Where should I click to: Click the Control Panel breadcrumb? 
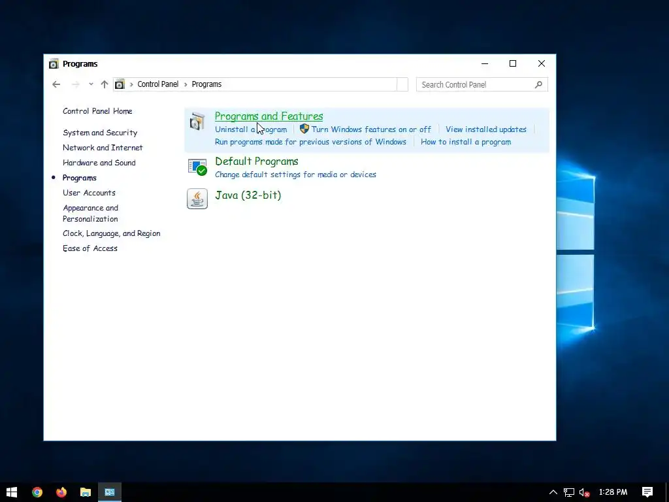click(158, 84)
